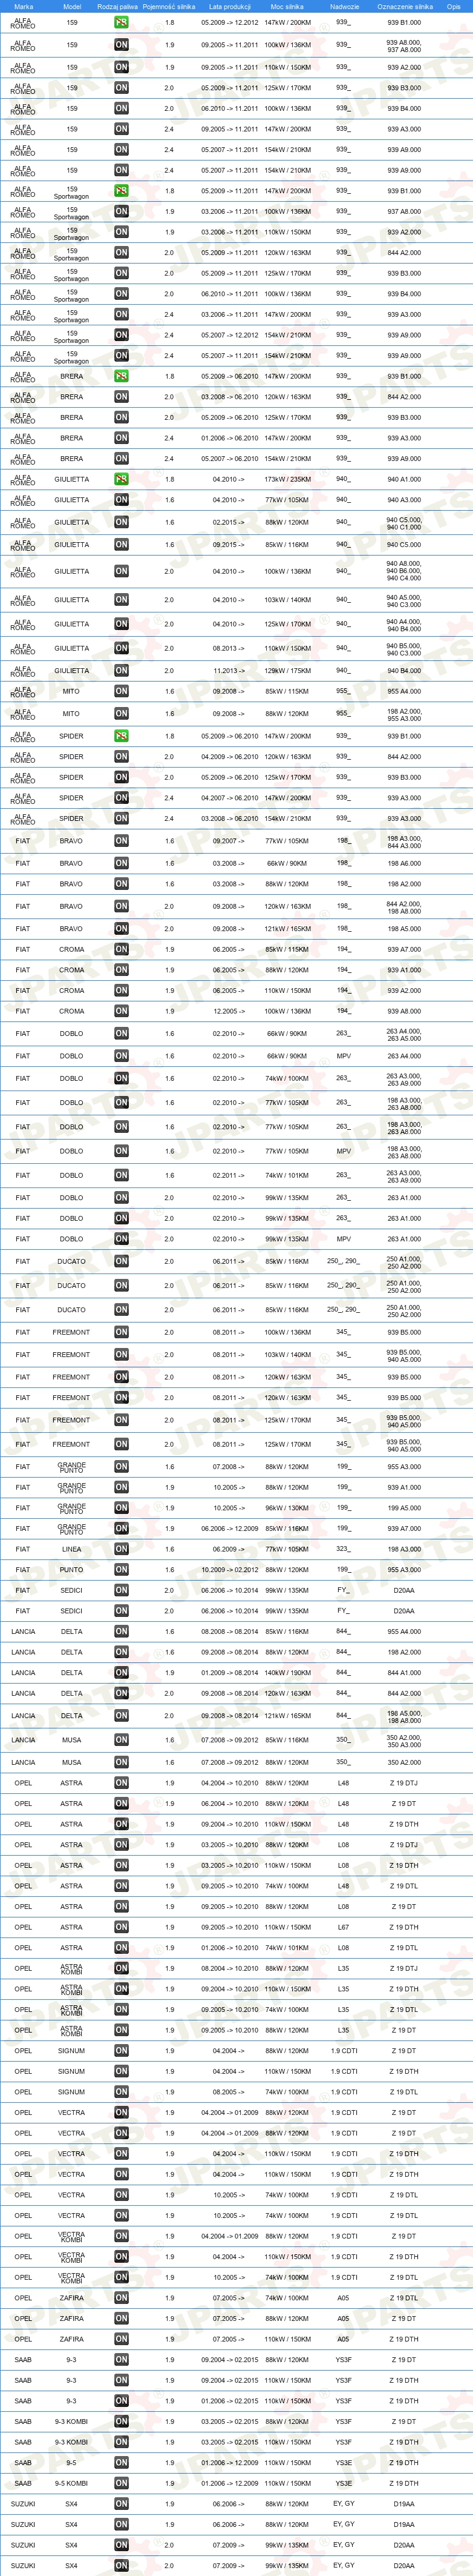Image resolution: width=473 pixels, height=2576 pixels.
Task: Click the diesel ON icon in the Giulietta 02.2015 row
Action: point(121,522)
